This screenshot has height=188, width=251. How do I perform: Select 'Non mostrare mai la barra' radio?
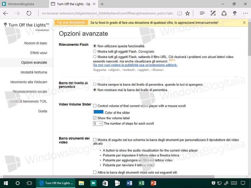coord(95,90)
